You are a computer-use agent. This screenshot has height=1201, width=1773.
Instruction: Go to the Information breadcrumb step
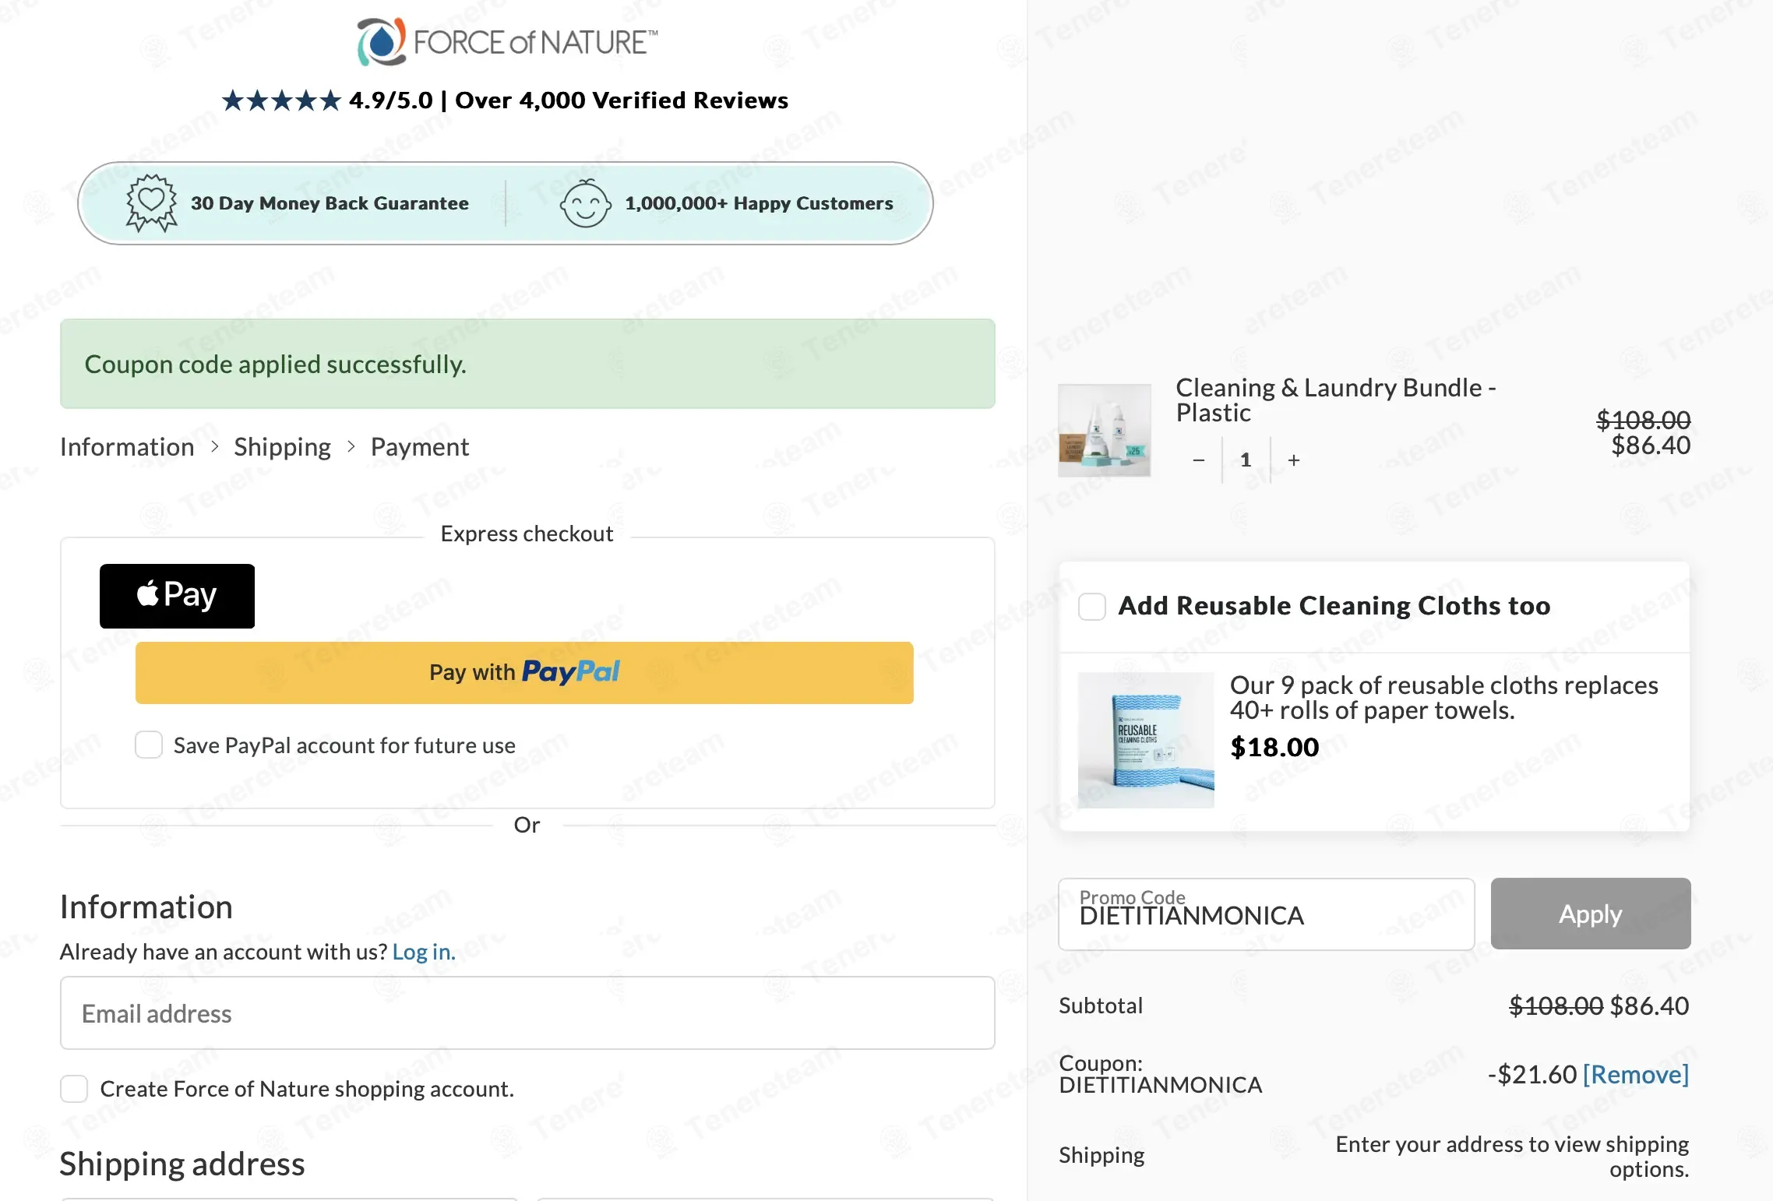(x=127, y=447)
